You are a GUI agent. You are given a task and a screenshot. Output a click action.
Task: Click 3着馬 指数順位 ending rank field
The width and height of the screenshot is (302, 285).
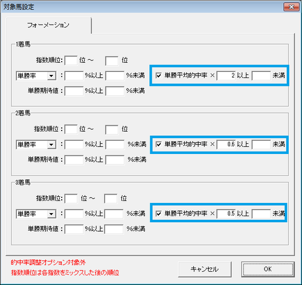(111, 199)
